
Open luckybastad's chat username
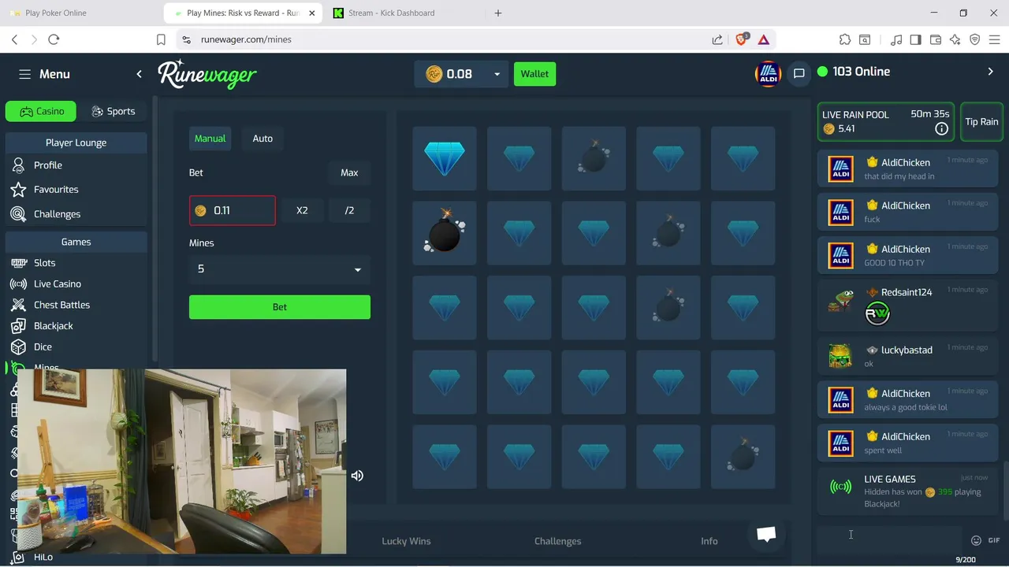tap(907, 350)
